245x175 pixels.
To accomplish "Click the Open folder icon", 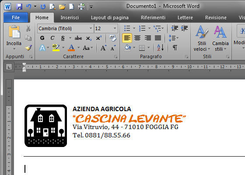I will [62, 7].
